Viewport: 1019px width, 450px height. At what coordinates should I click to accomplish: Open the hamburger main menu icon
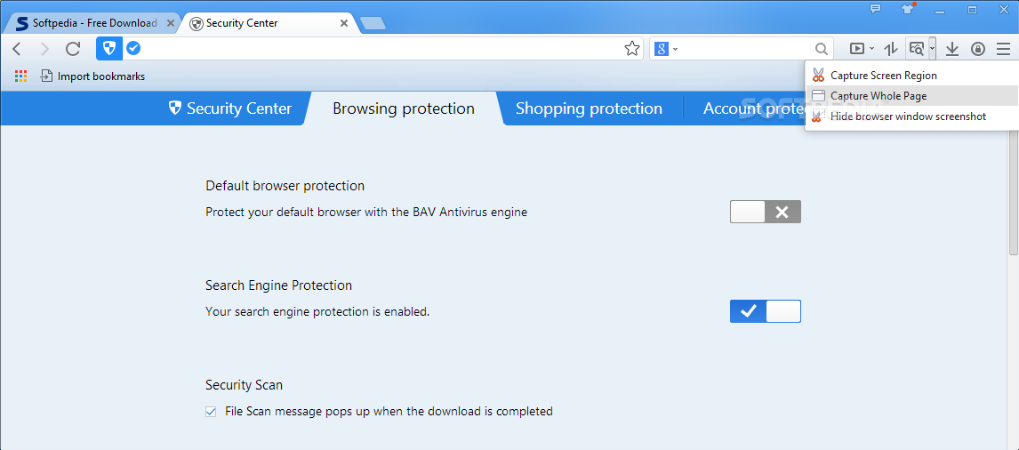coord(1003,49)
